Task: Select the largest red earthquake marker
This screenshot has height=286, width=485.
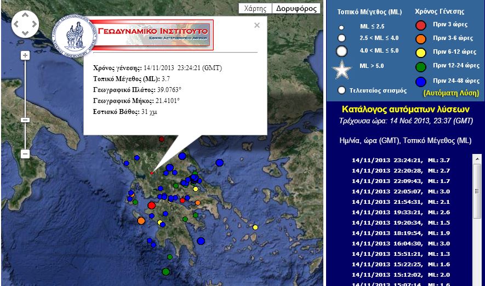Action: click(152, 205)
